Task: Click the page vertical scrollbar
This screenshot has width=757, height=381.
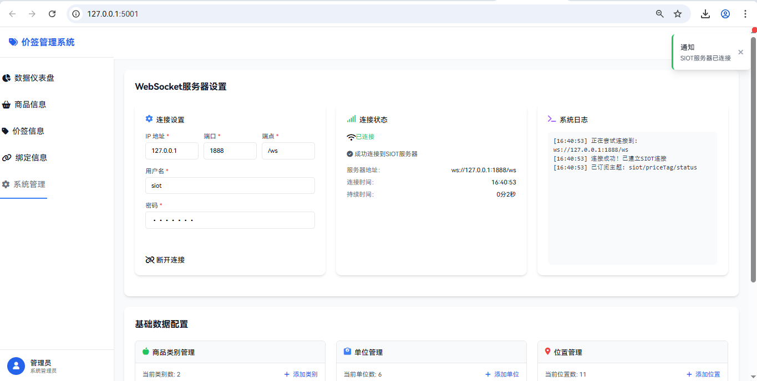Action: (x=753, y=159)
